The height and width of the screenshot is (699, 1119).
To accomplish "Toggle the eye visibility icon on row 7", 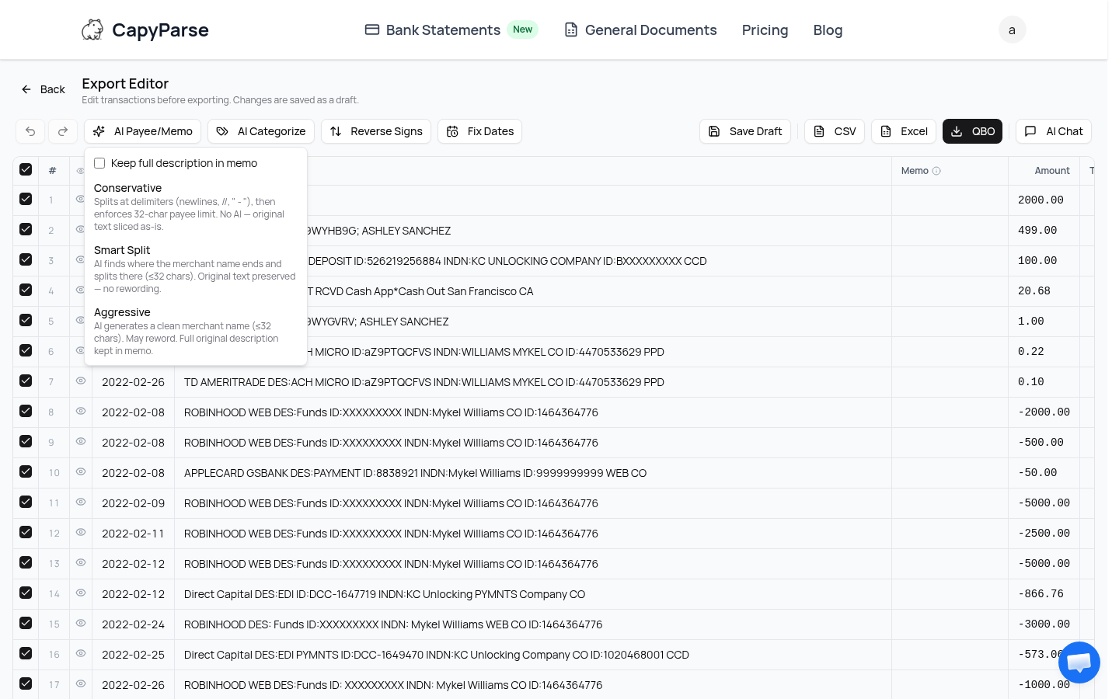I will 81,381.
